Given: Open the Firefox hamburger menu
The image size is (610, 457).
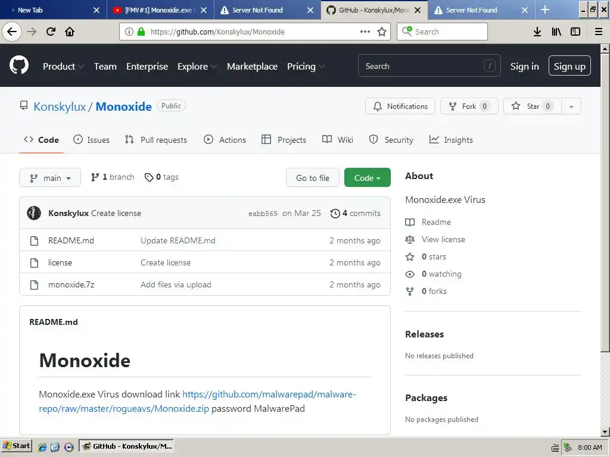Looking at the screenshot, I should click(598, 32).
